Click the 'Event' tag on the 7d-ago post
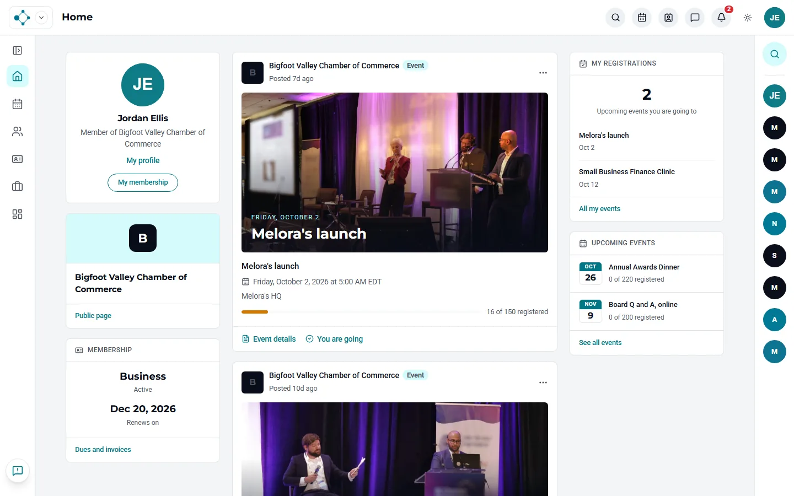Viewport: 794px width, 496px height. [x=415, y=66]
